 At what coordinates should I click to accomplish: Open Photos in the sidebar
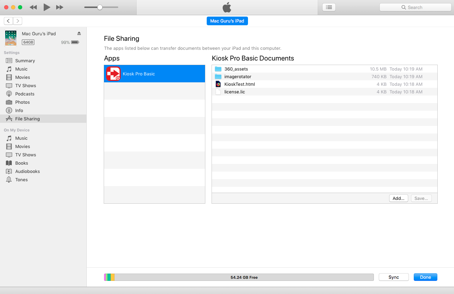tap(43, 102)
